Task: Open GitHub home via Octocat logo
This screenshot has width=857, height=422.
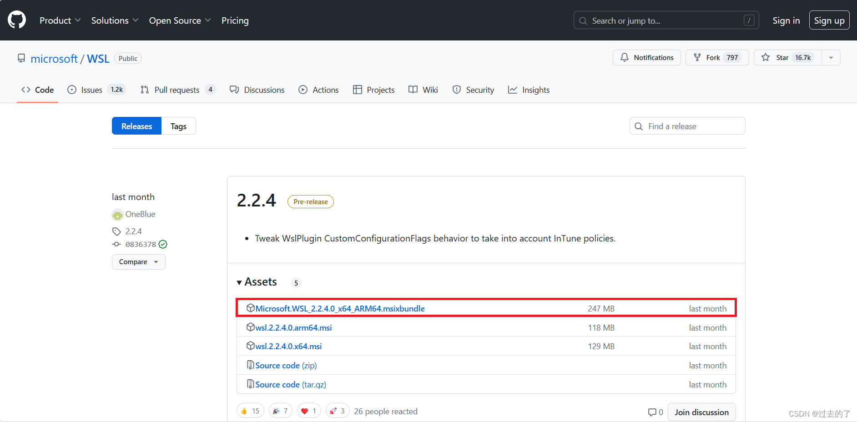Action: 17,20
